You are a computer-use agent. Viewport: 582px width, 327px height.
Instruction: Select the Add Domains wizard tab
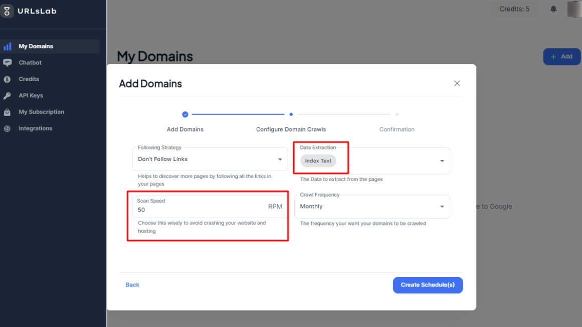coord(185,129)
